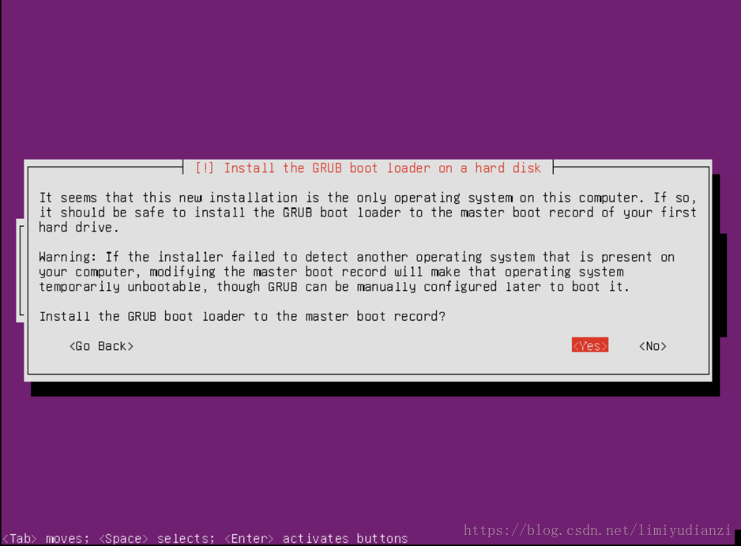Click the black drop shadow beneath the dialog

coord(375,389)
